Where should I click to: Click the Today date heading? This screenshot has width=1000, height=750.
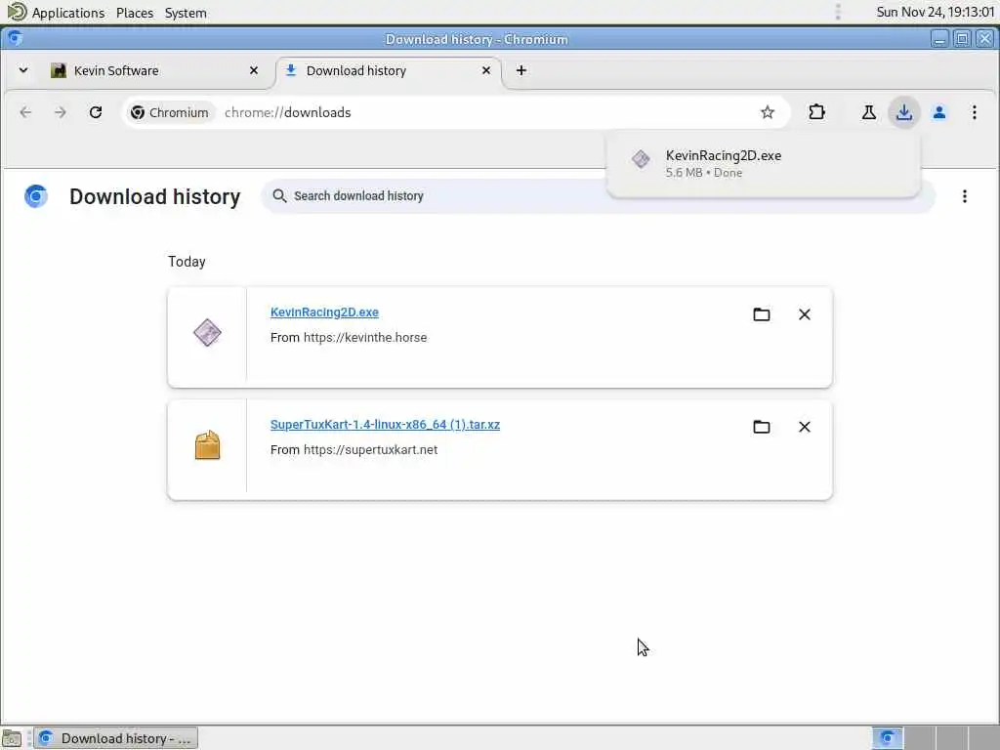pyautogui.click(x=187, y=262)
